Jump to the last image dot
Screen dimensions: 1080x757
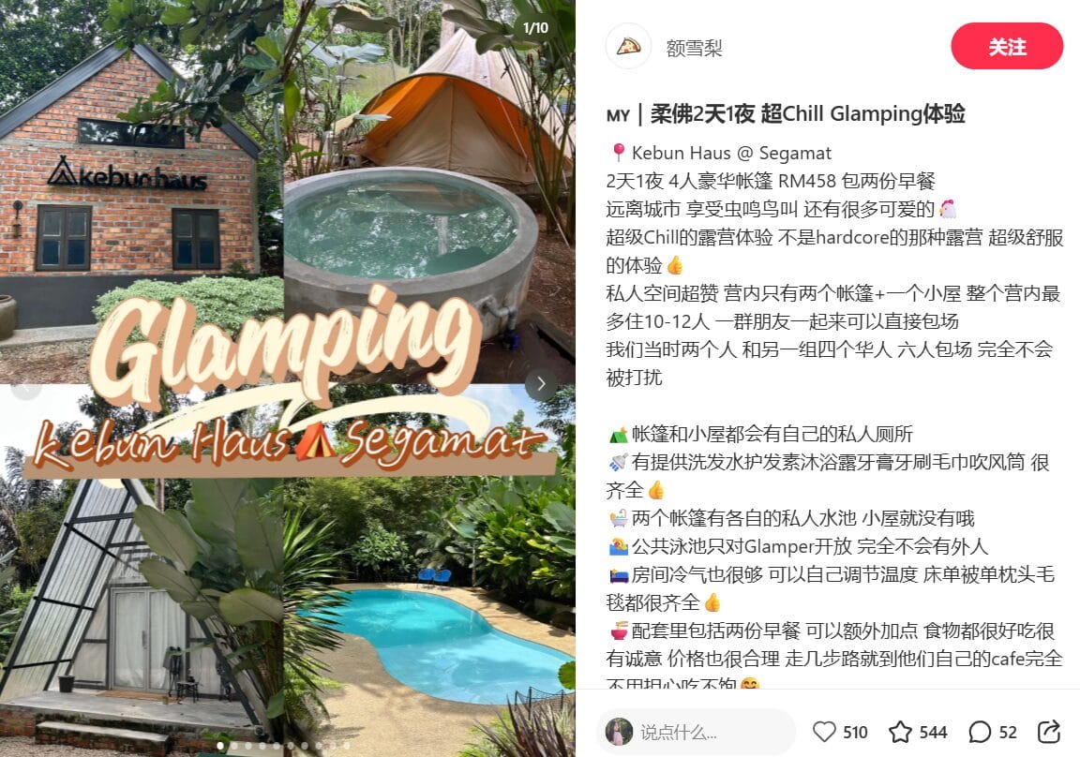[x=347, y=746]
